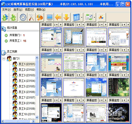Select 员工1 (23101) in the employee list
132x124 pixels.
click(27, 64)
